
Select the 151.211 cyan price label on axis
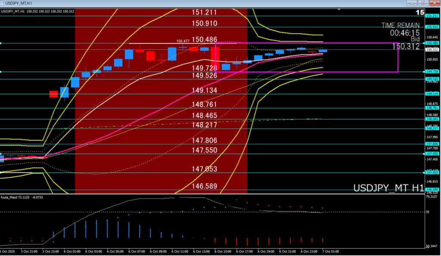point(432,16)
